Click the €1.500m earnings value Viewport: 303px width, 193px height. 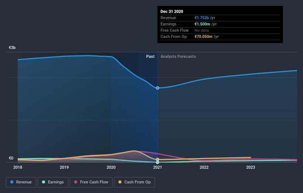[202, 24]
